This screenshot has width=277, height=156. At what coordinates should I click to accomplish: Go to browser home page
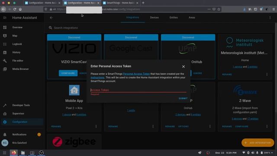pyautogui.click(x=20, y=9)
